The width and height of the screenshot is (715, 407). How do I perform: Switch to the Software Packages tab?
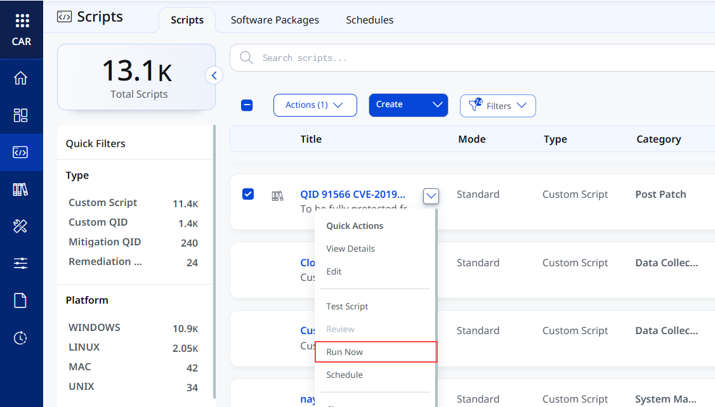(275, 20)
